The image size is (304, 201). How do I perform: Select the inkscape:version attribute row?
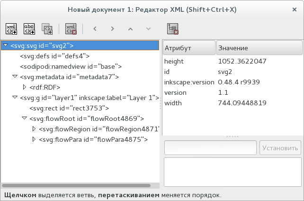[x=189, y=82]
